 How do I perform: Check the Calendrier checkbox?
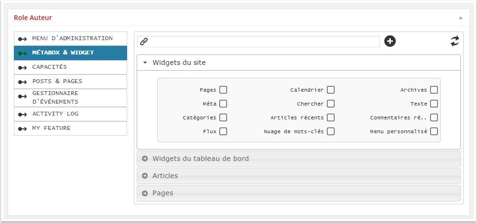tap(331, 90)
